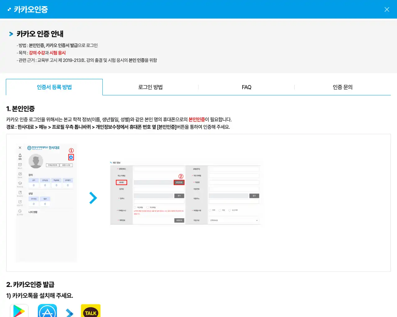Image resolution: width=397 pixels, height=317 pixels.
Task: Open the 직업구분 선택하세요 dropdown
Action: (234, 220)
